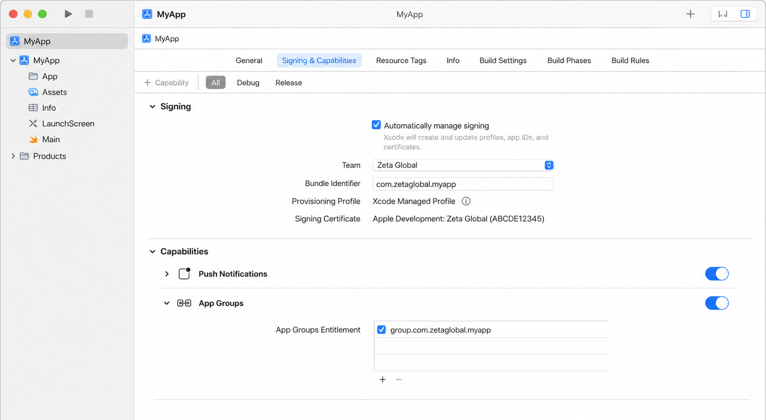Run the app with the Play button
This screenshot has width=766, height=420.
68,14
